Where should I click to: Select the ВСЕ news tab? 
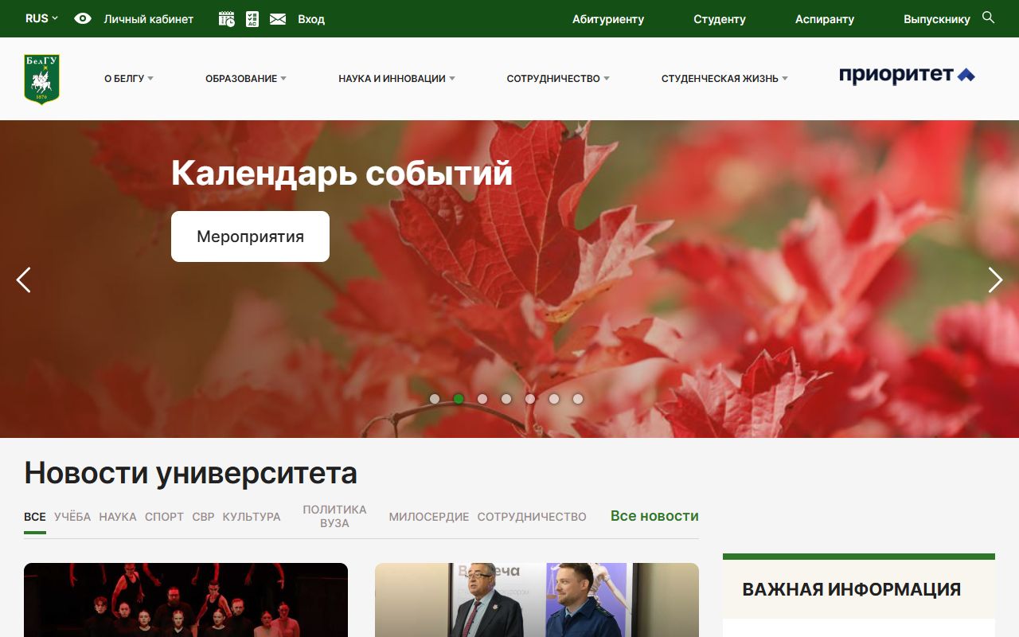point(35,517)
